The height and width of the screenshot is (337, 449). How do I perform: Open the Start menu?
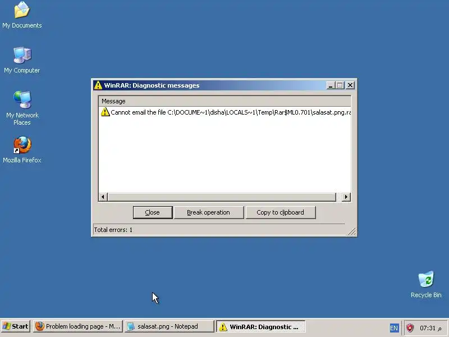coord(16,326)
